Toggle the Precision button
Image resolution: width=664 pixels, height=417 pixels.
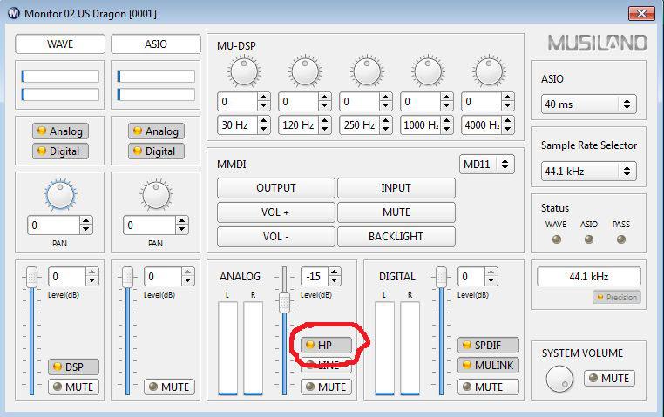pyautogui.click(x=617, y=298)
